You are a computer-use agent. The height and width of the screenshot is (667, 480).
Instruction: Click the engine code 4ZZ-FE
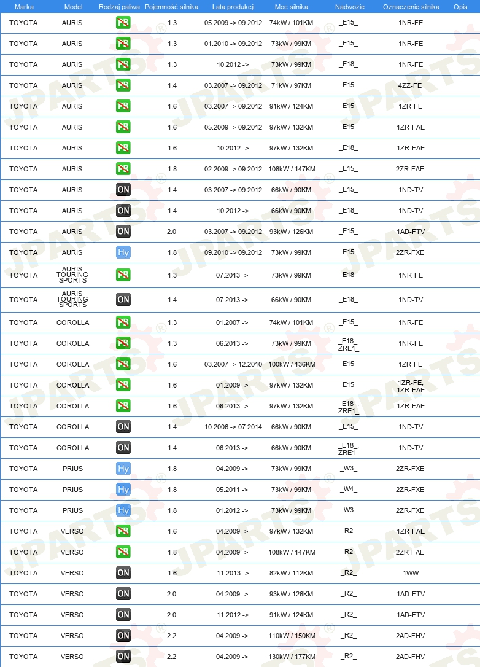[410, 85]
